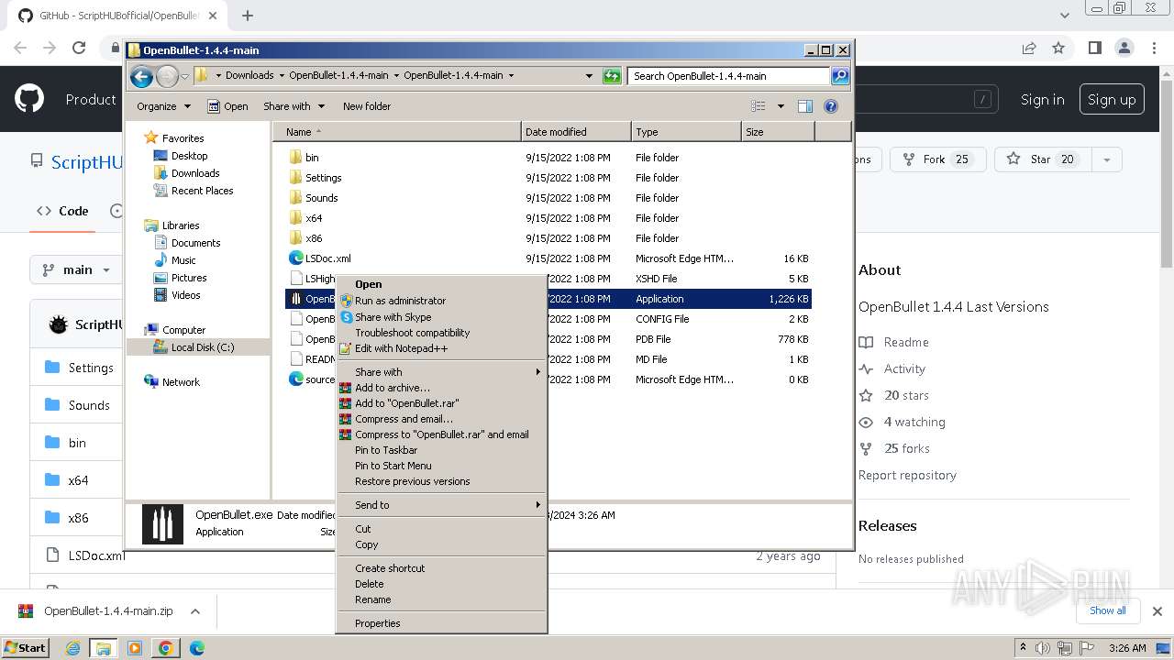This screenshot has width=1174, height=660.
Task: Select the LSDoc.xml Edge icon
Action: pyautogui.click(x=295, y=258)
